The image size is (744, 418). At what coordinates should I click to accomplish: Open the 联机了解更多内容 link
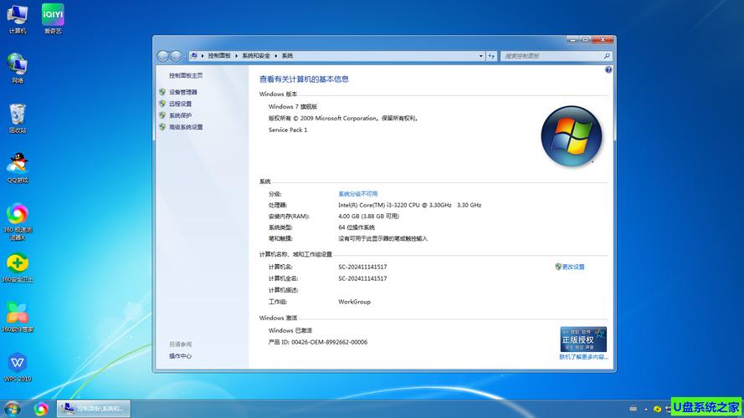(583, 357)
